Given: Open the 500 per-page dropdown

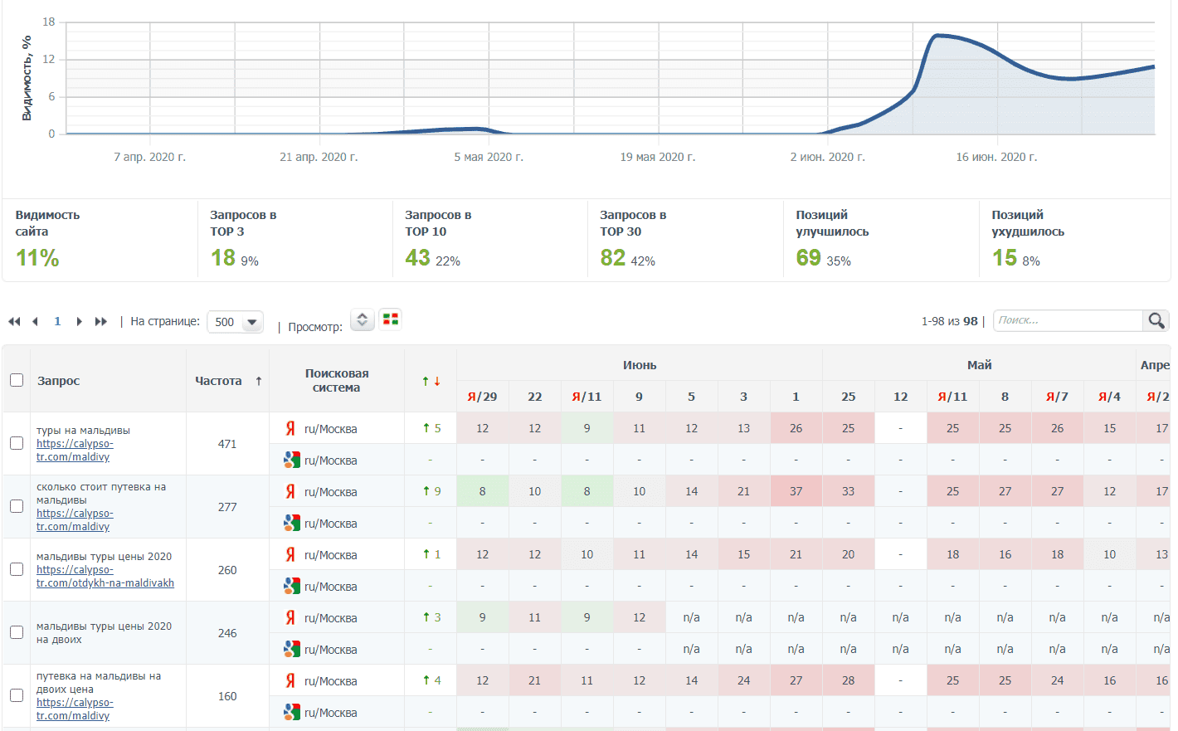Looking at the screenshot, I should pos(235,322).
